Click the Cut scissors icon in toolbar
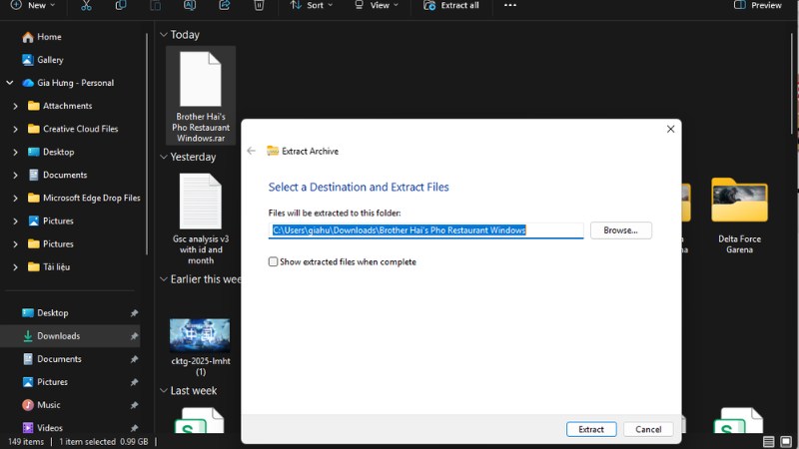The image size is (799, 449). coord(86,5)
